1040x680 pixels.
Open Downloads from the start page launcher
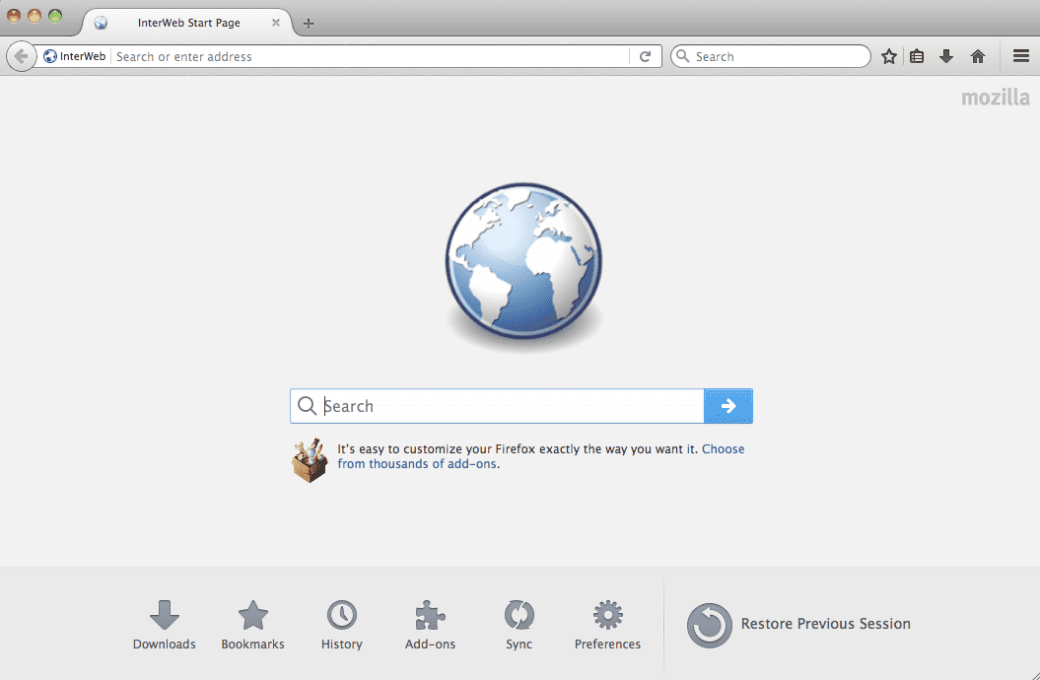pos(164,625)
